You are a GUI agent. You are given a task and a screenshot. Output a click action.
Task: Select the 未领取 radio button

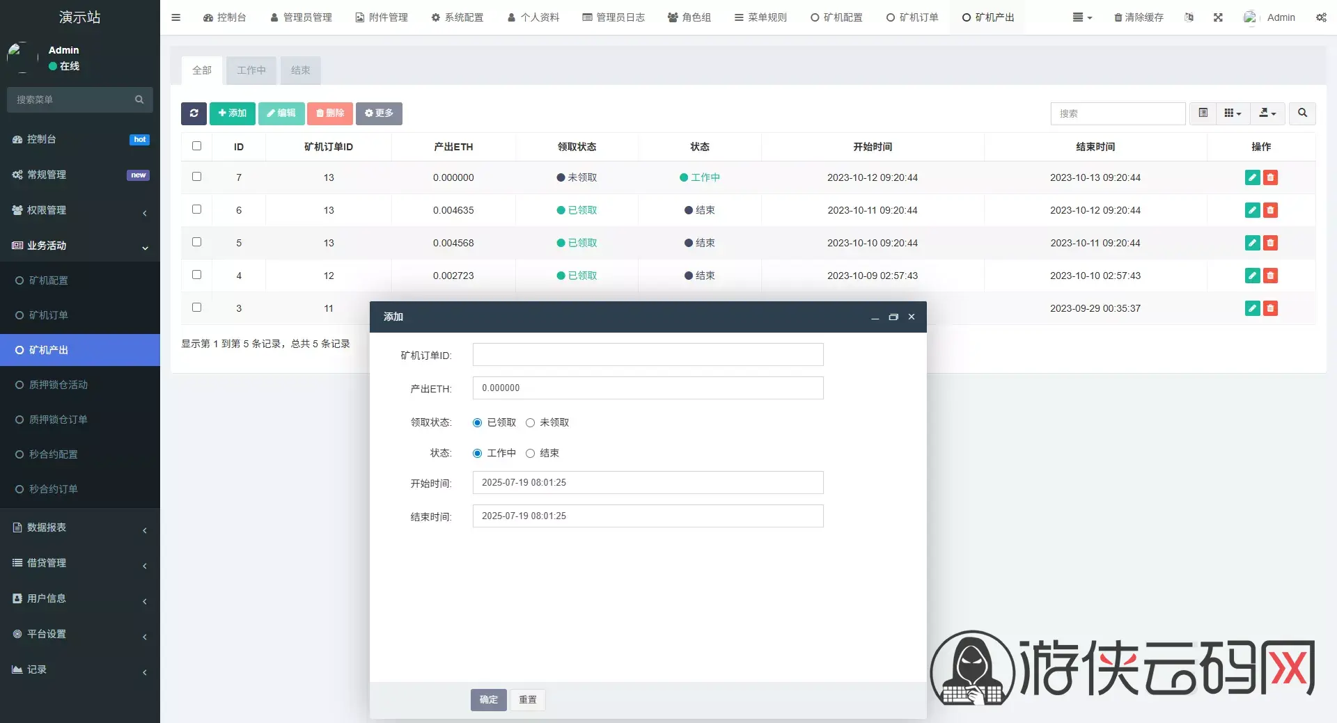coord(530,422)
